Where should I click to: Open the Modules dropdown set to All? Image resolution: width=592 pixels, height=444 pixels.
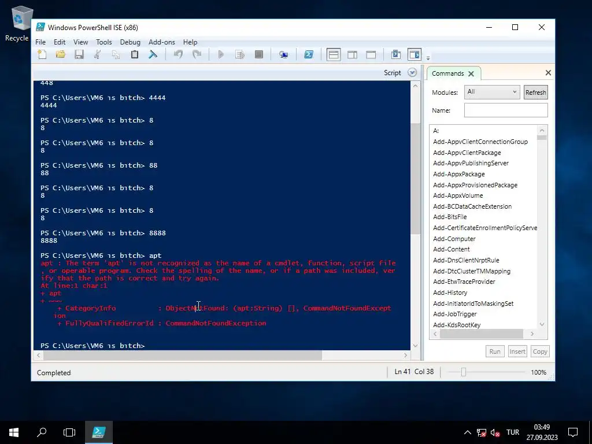[491, 92]
